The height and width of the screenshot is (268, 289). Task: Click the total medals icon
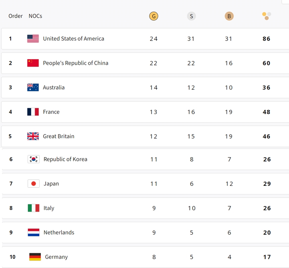point(266,16)
